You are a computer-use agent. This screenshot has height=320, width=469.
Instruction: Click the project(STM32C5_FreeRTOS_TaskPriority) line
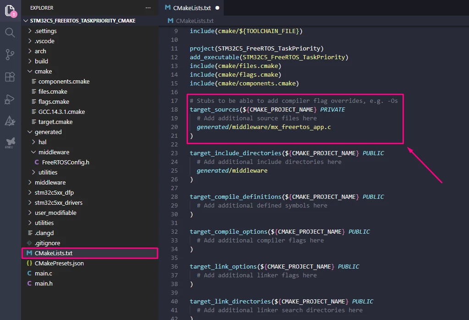tap(257, 49)
